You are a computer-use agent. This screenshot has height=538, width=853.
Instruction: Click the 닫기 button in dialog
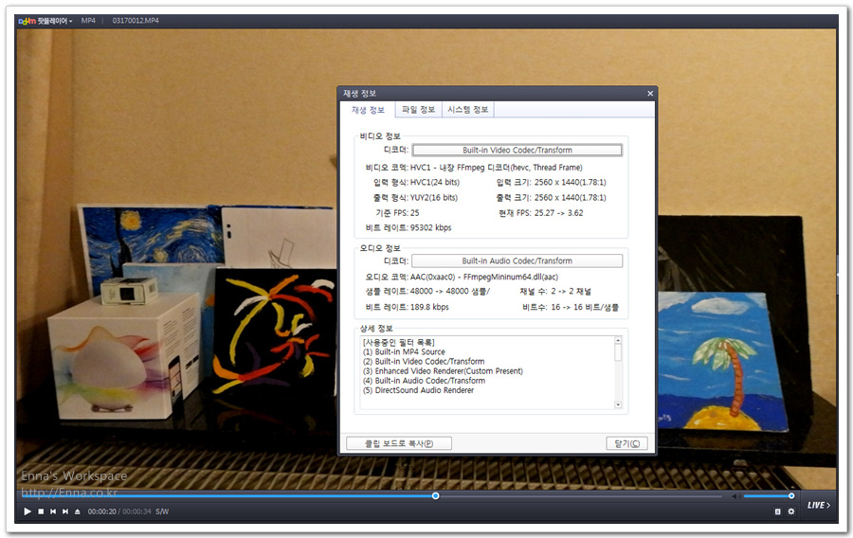coord(626,443)
